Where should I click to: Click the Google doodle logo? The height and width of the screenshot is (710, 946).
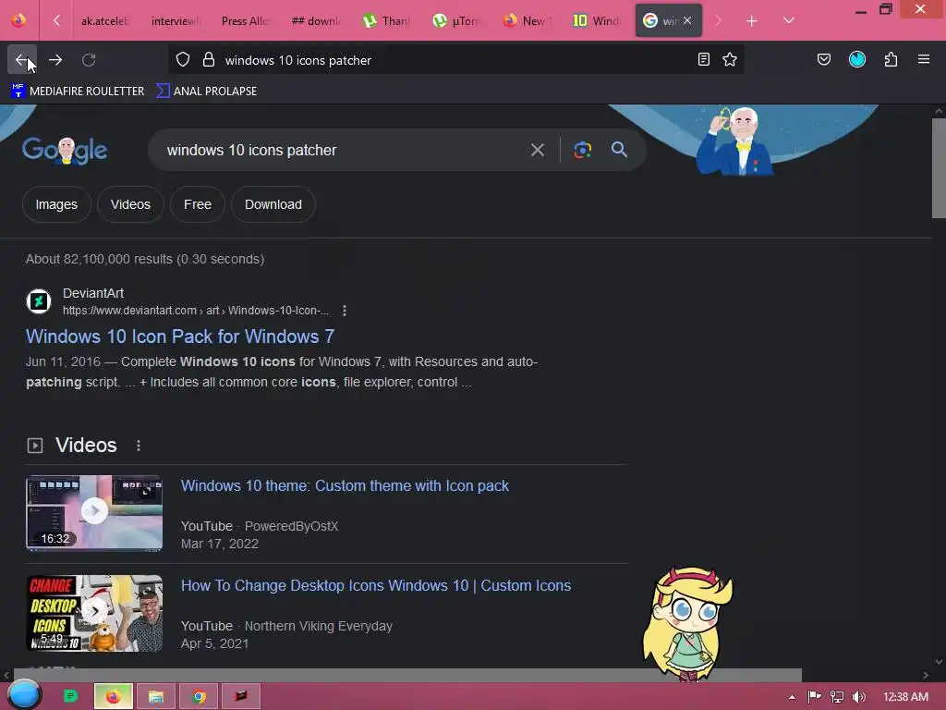coord(65,151)
